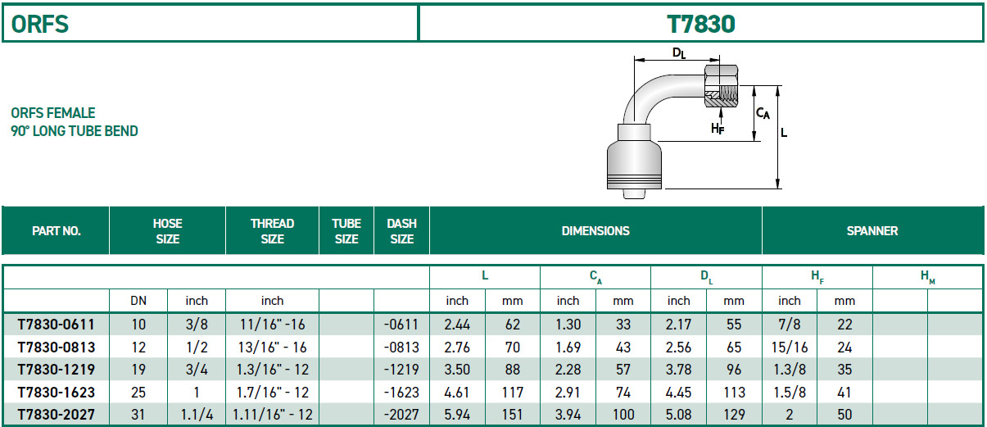Click thread size 1.3/16" - 12
Screen dimensions: 987x427
pos(272,370)
